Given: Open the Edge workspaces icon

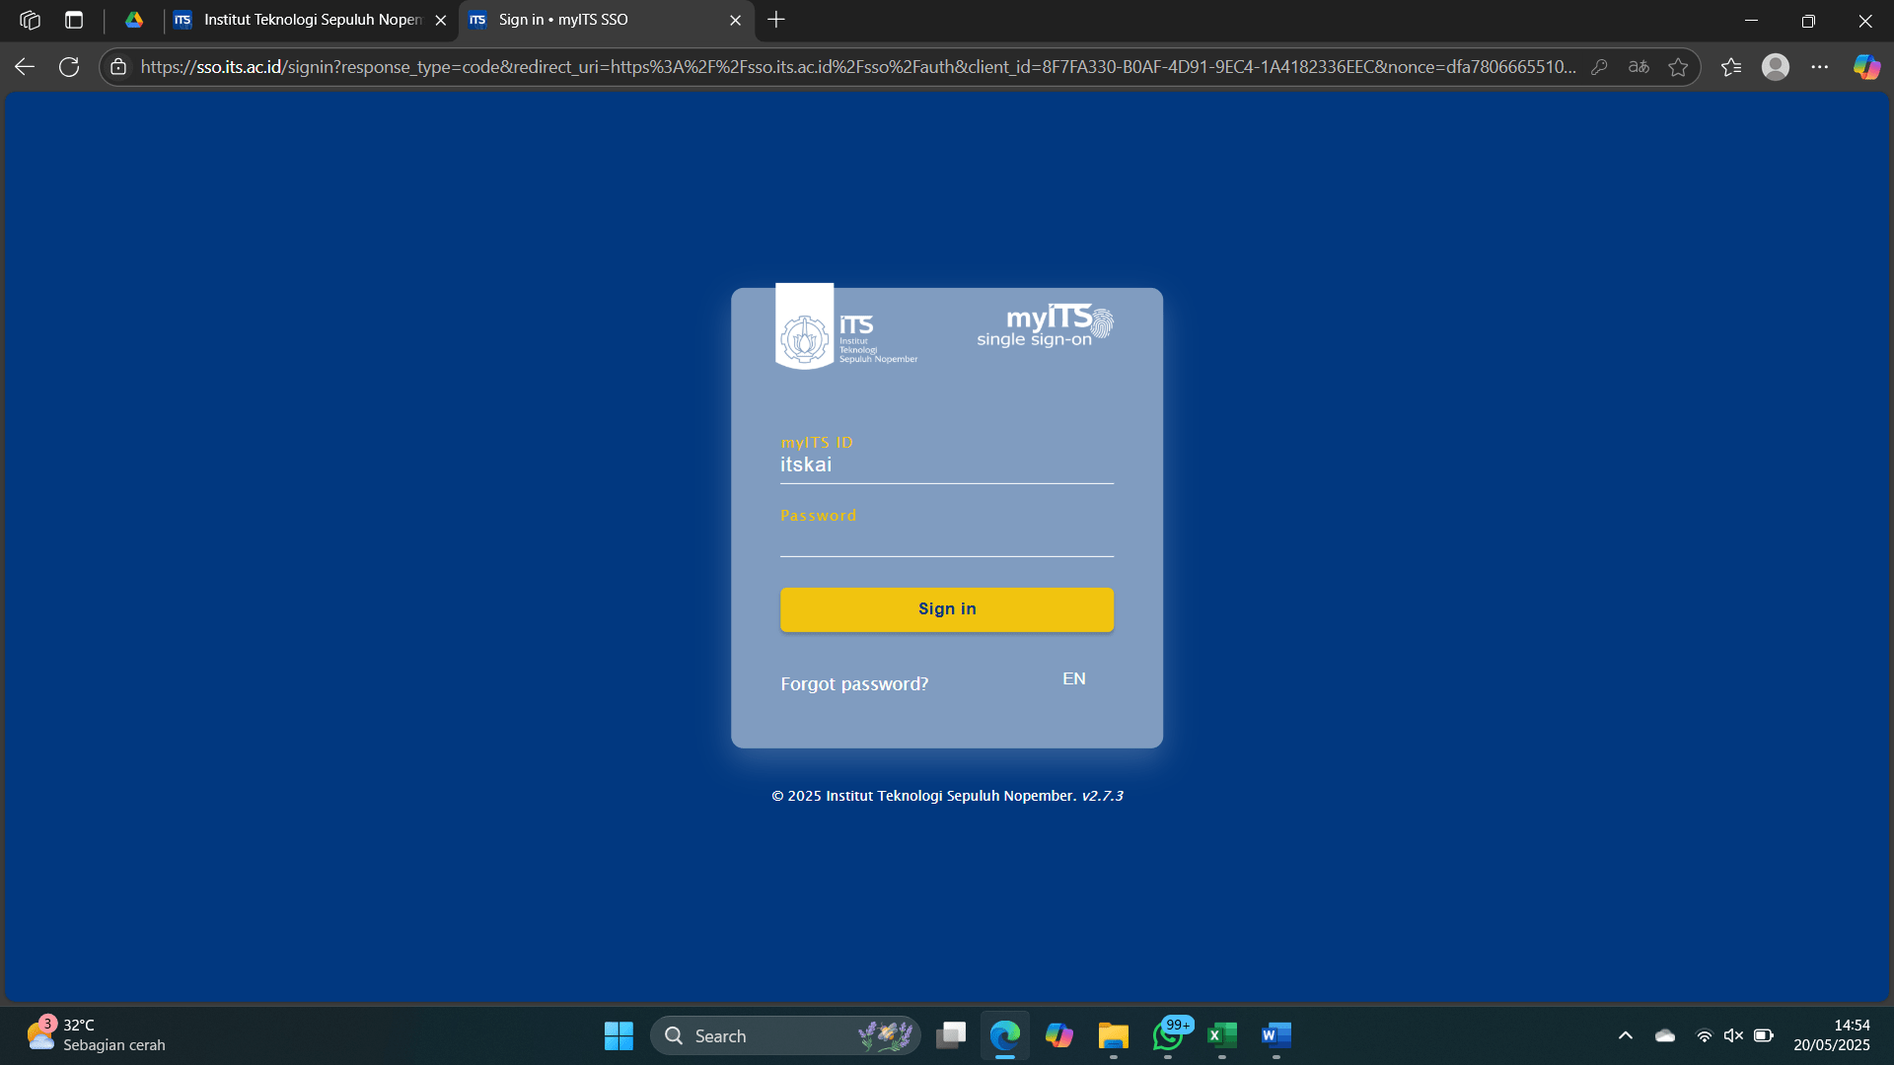Looking at the screenshot, I should click(x=30, y=20).
